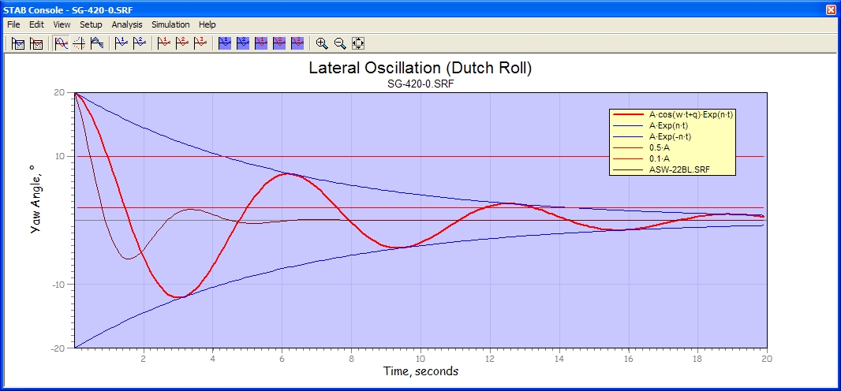Click the first blue-curve data table icon

18,44
